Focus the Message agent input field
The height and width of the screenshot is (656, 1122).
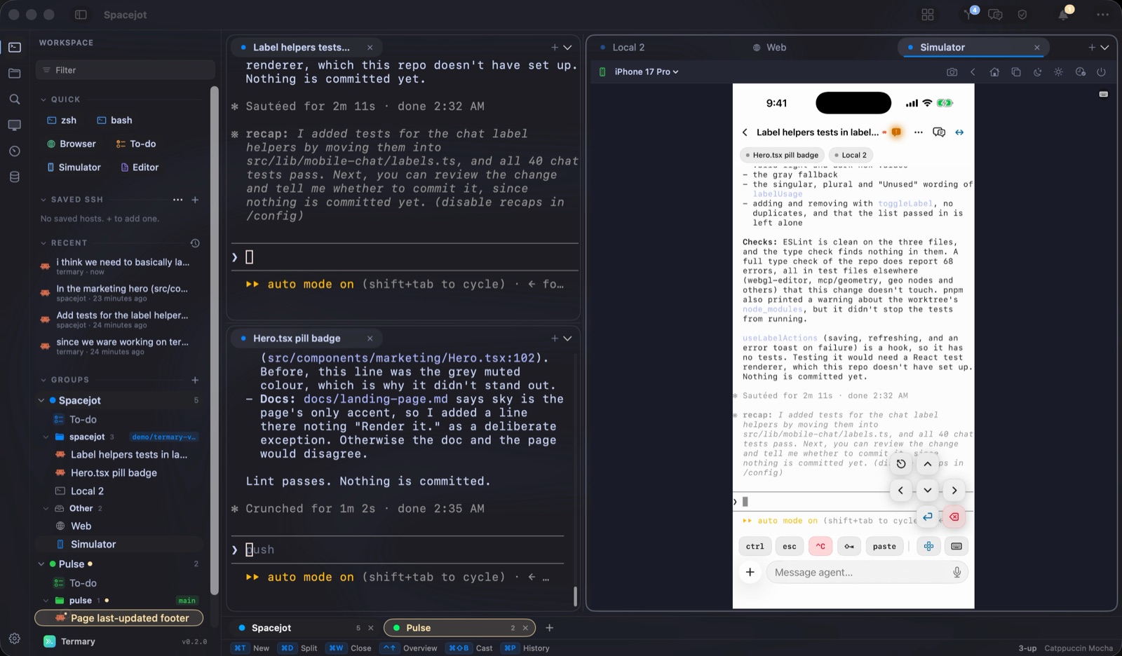(867, 573)
